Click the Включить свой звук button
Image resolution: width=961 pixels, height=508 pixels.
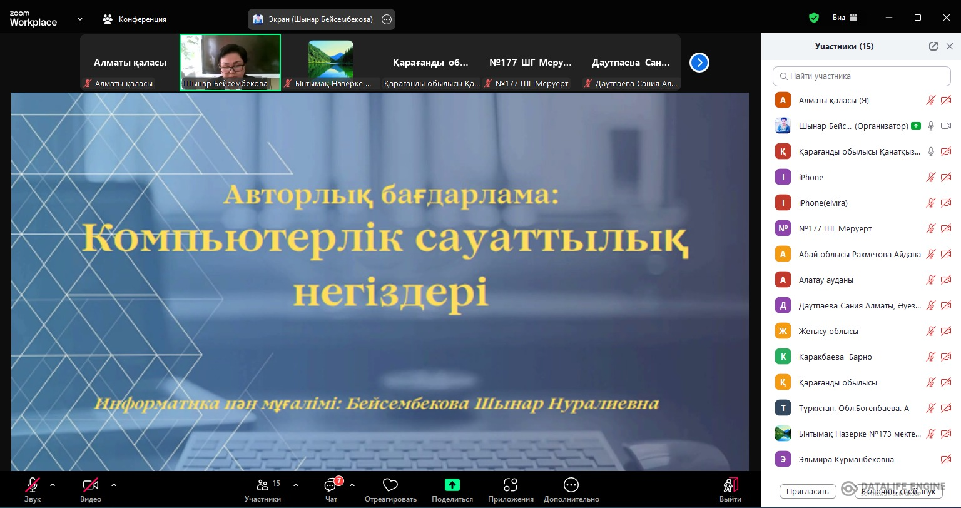tap(898, 491)
